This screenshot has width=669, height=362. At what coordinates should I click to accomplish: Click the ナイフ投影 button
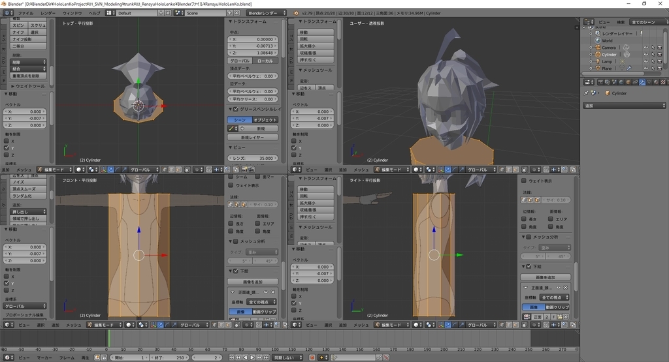pyautogui.click(x=28, y=39)
